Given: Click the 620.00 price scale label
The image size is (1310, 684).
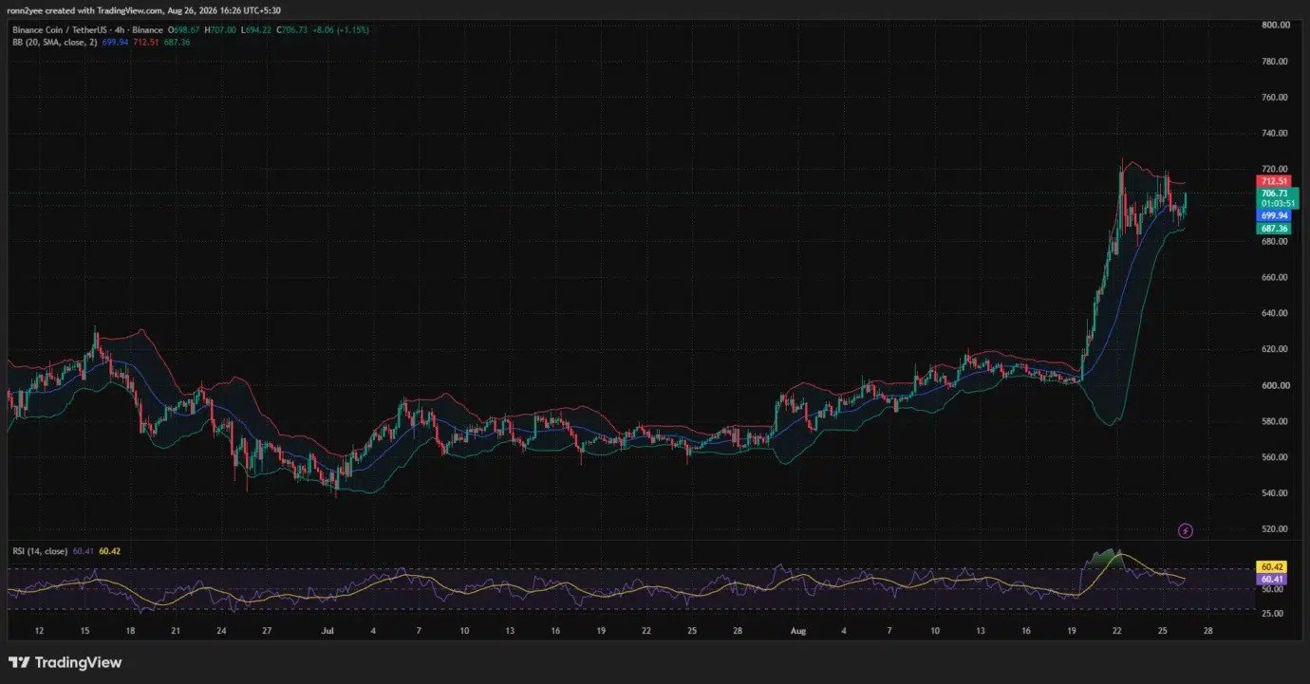Looking at the screenshot, I should point(1274,349).
